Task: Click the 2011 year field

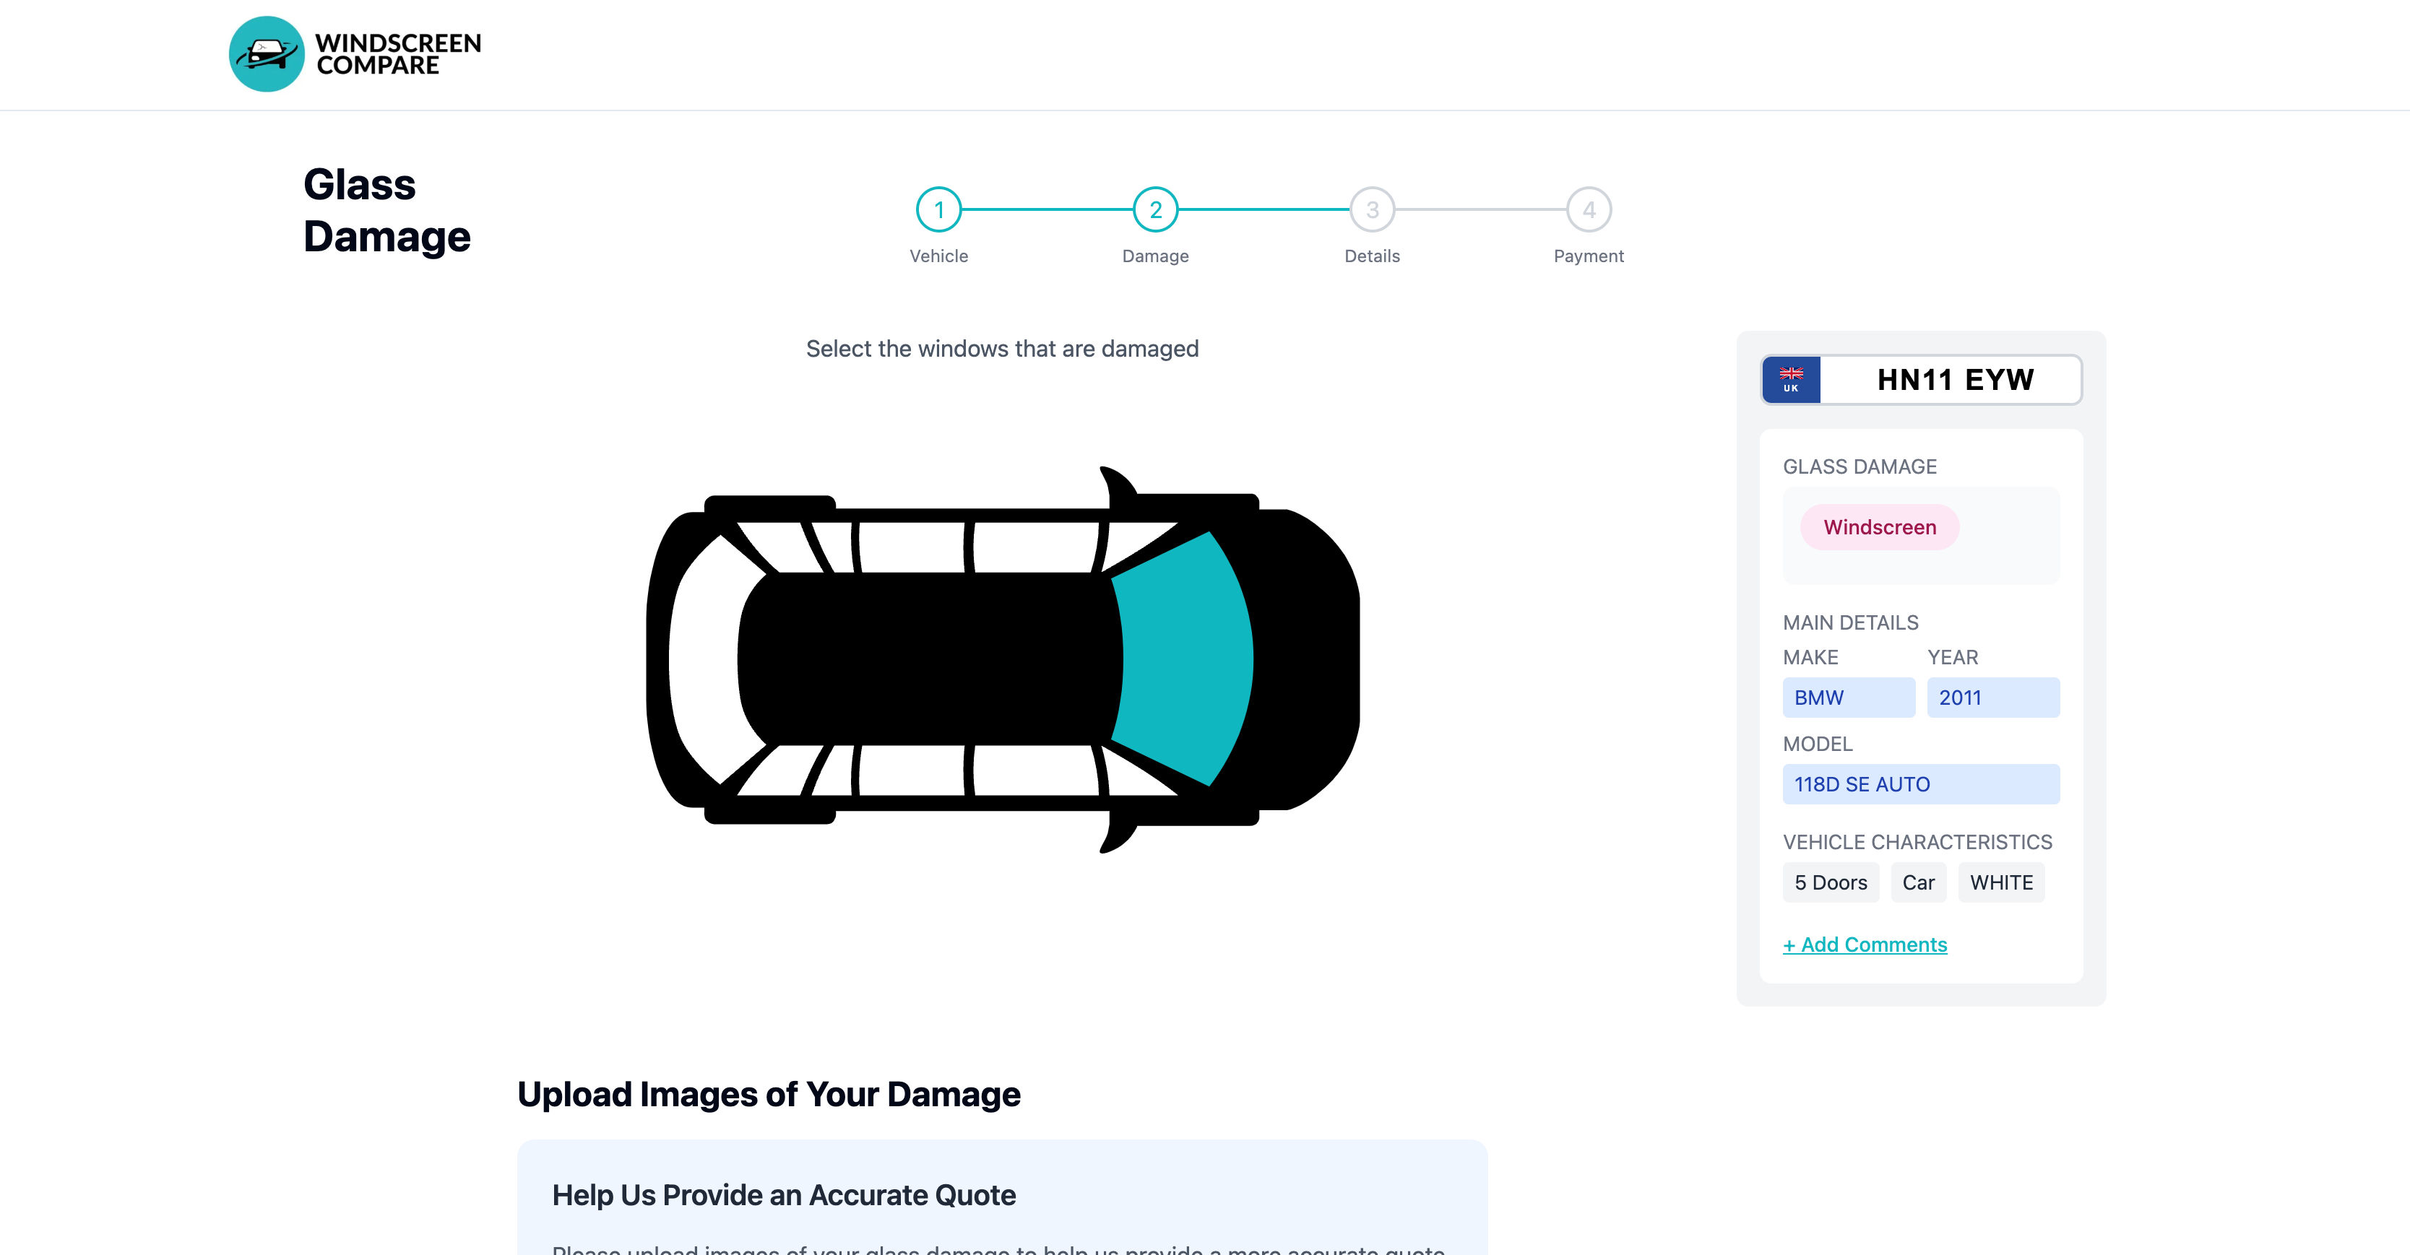Action: point(1992,698)
